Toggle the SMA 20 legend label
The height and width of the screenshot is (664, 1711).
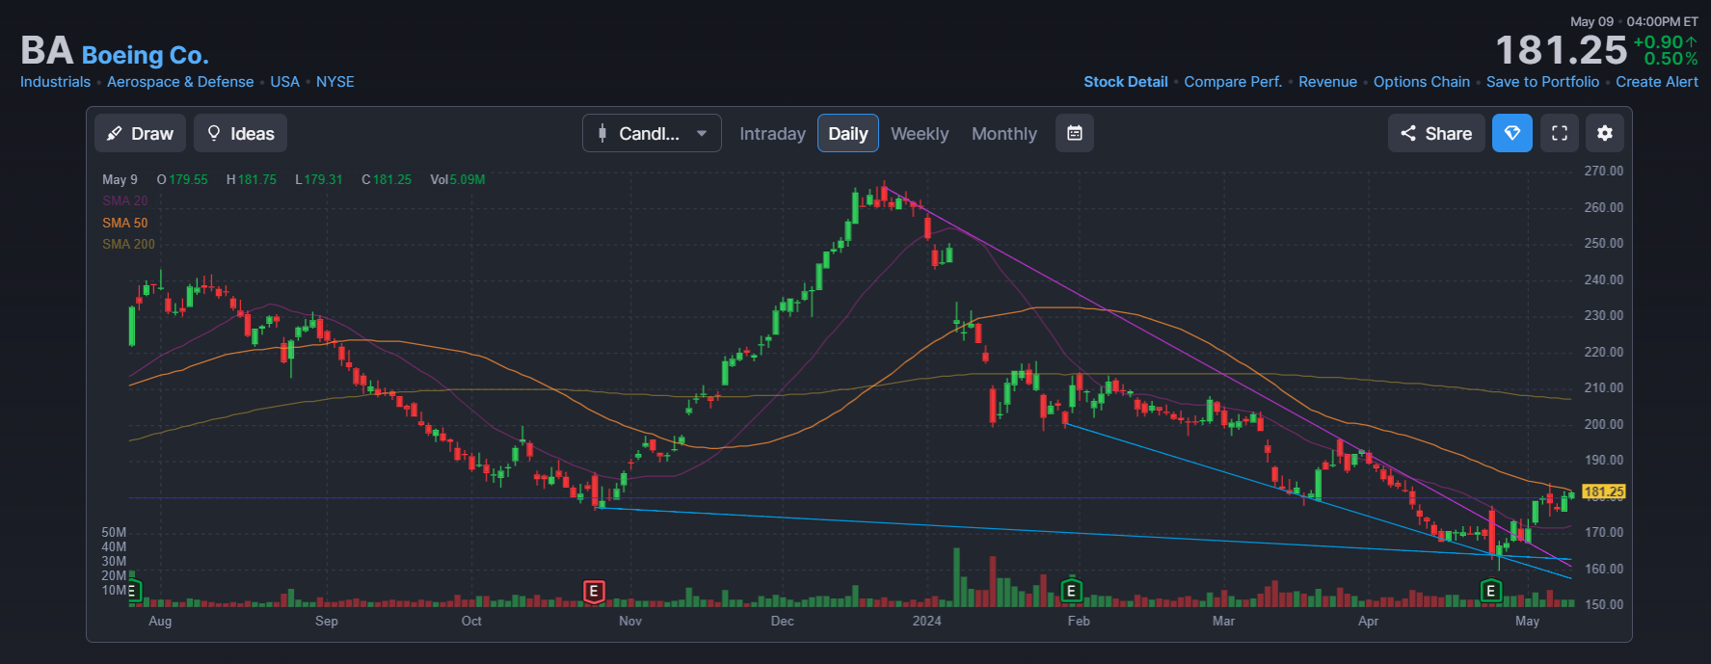tap(125, 200)
